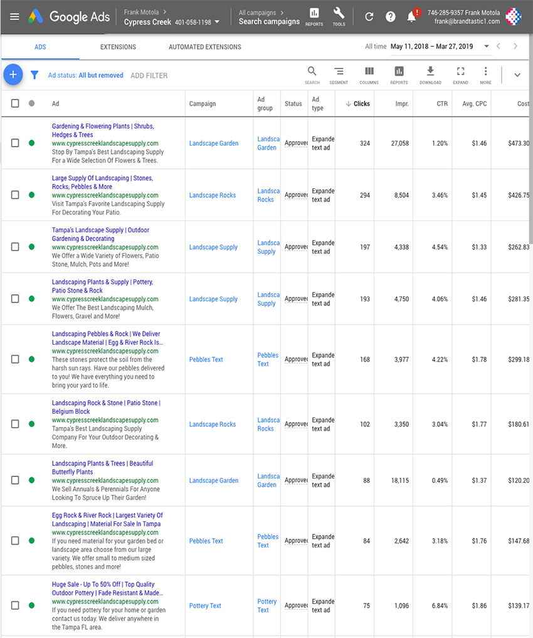Screen dimensions: 533x638
Task: Click the 27,058 impressions value
Action: pos(400,143)
